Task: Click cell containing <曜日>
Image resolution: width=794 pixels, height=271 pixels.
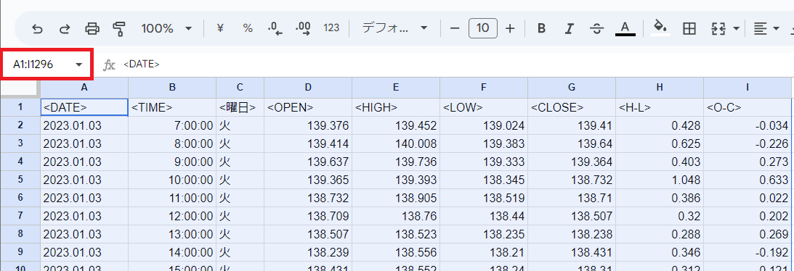Action: (x=240, y=107)
